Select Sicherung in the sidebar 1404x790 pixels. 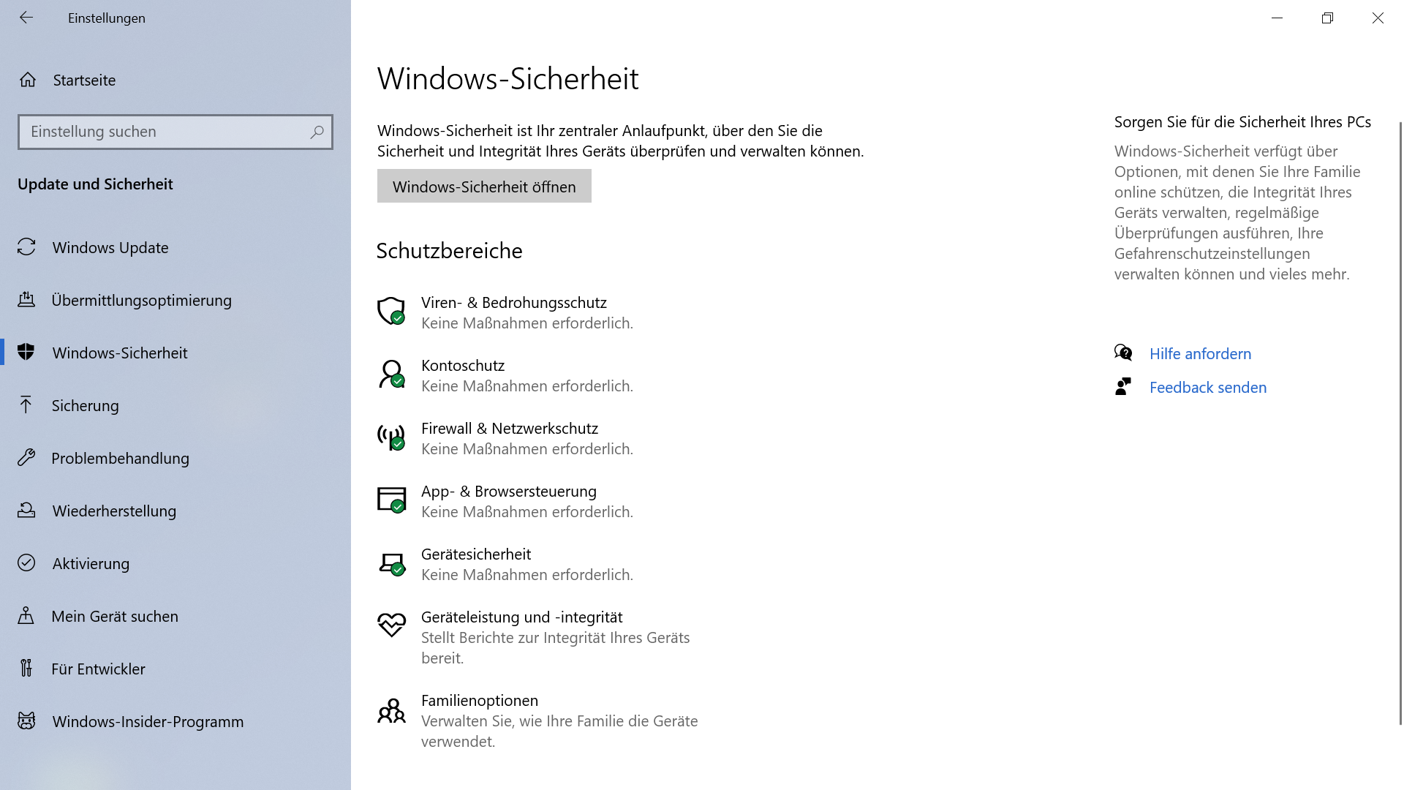[175, 405]
